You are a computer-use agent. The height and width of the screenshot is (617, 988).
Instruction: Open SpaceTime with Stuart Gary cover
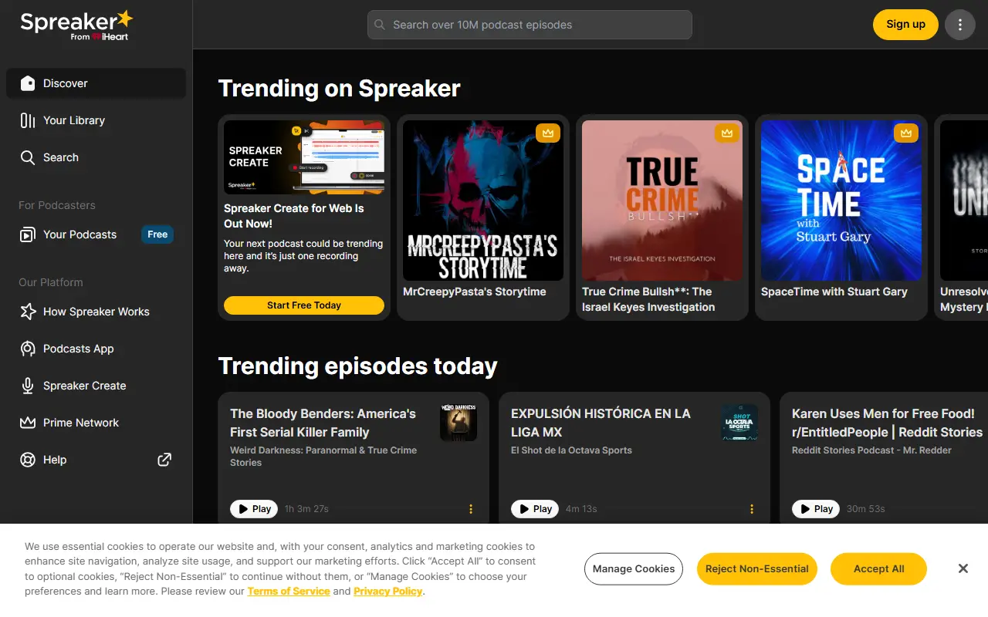tap(841, 201)
